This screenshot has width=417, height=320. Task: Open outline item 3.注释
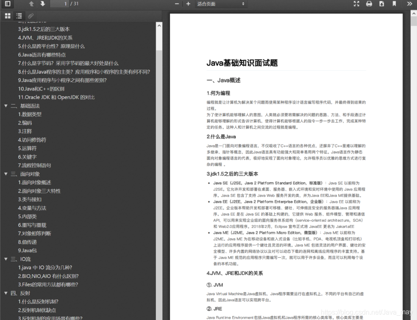[25, 131]
